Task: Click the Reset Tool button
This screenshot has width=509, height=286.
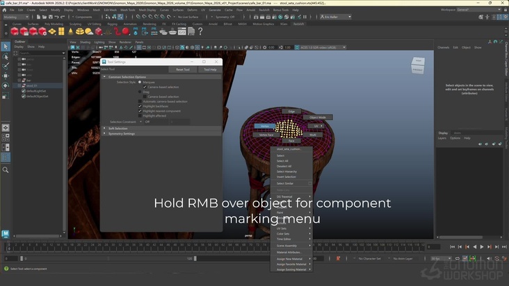Action: 182,69
